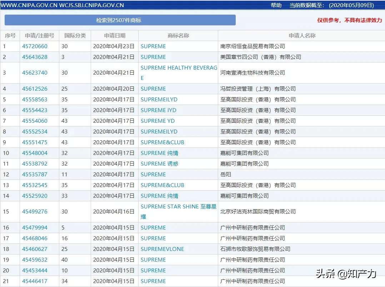Open SUPREME STAR SHINE 至尊星耀 trademark
This screenshot has width=385, height=287.
pos(179,211)
